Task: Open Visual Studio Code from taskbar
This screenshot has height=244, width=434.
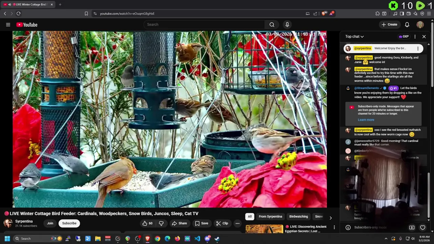Action: [197, 239]
